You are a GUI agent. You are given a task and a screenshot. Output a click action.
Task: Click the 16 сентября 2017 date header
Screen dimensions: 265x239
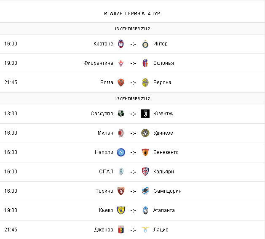click(x=132, y=29)
